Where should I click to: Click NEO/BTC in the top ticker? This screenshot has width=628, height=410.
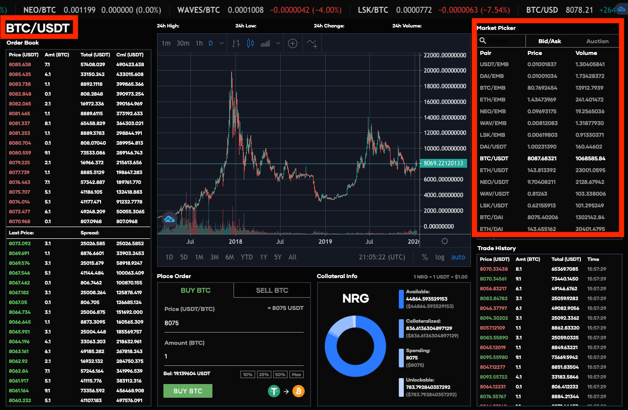coord(40,10)
